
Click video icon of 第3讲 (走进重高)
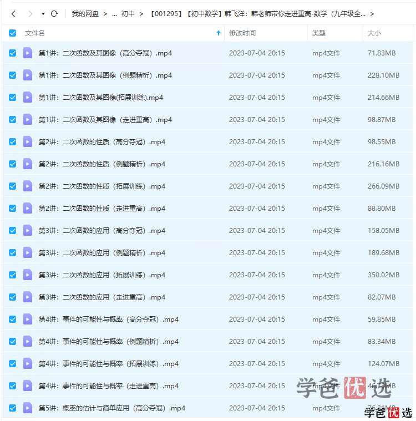tap(27, 297)
